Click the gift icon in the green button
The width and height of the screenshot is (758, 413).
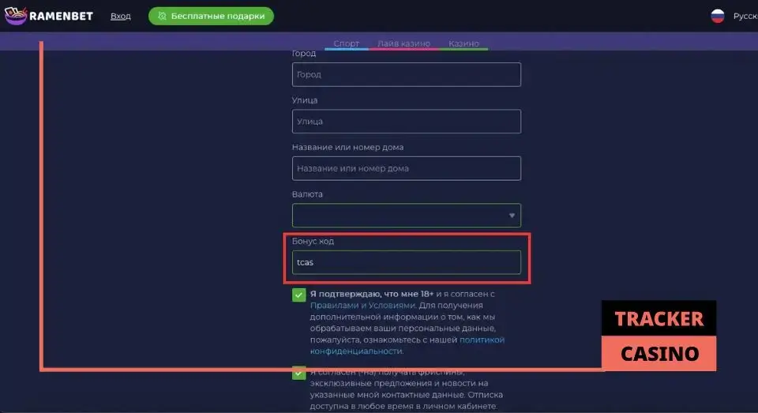click(163, 16)
